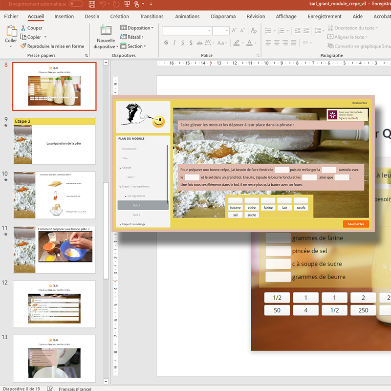Align text left icon
Viewport: 391px width, 391px height.
tap(268, 43)
